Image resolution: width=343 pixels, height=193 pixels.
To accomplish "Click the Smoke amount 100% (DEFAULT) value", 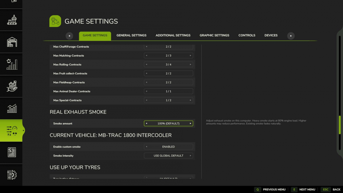I will (168, 124).
